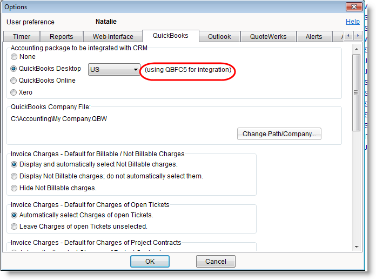The image size is (376, 280).
Task: Open the Help link
Action: click(352, 22)
